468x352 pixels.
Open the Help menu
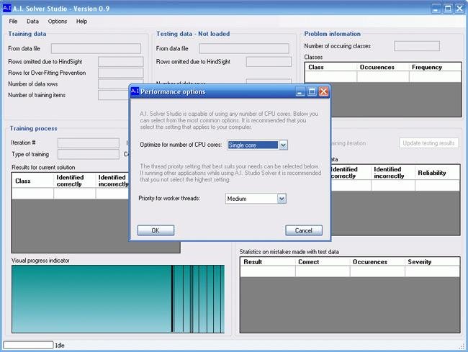pyautogui.click(x=81, y=21)
